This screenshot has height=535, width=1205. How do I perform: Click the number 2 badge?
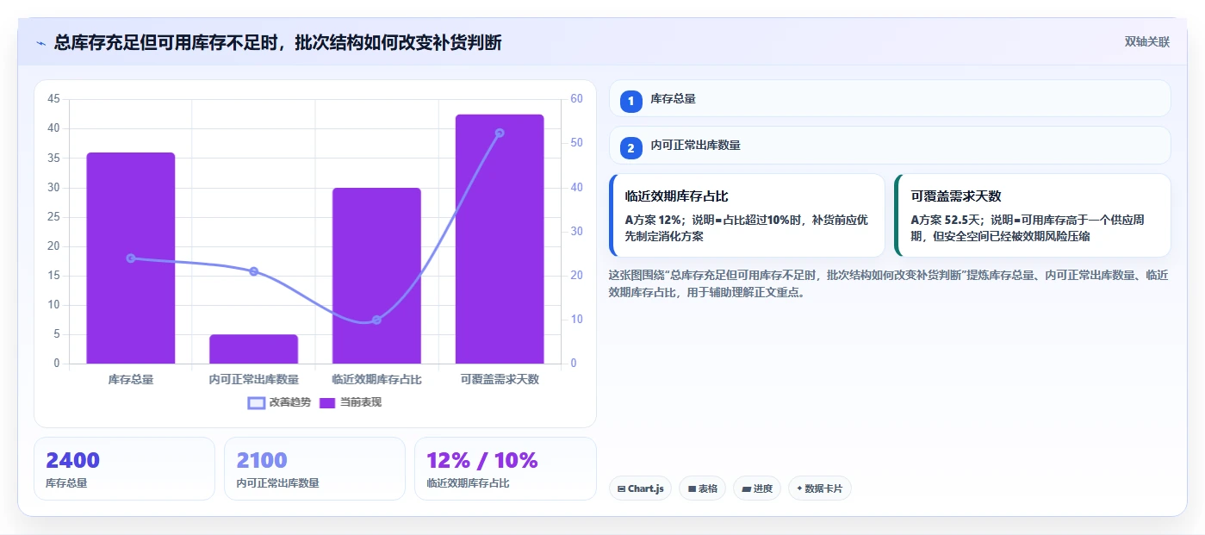tap(630, 148)
